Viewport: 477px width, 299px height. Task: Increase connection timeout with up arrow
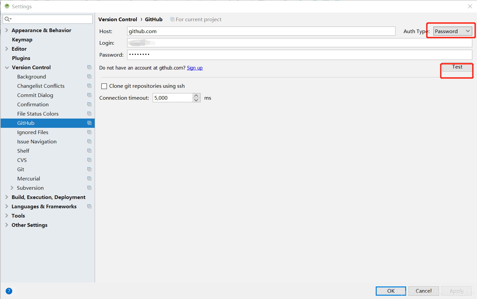tap(196, 95)
